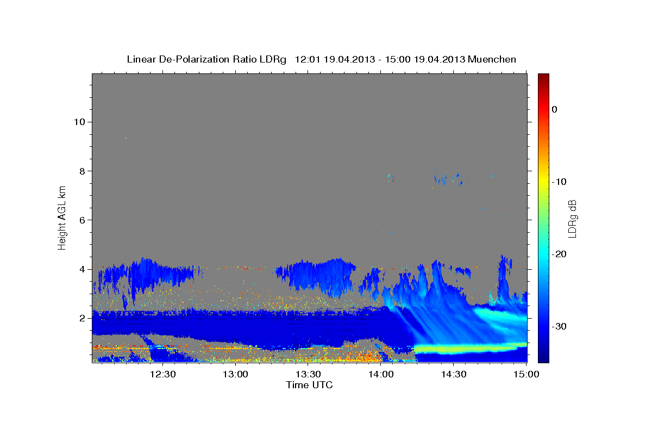Click the colorbar label '0'
This screenshot has height=435, width=652.
tap(555, 109)
